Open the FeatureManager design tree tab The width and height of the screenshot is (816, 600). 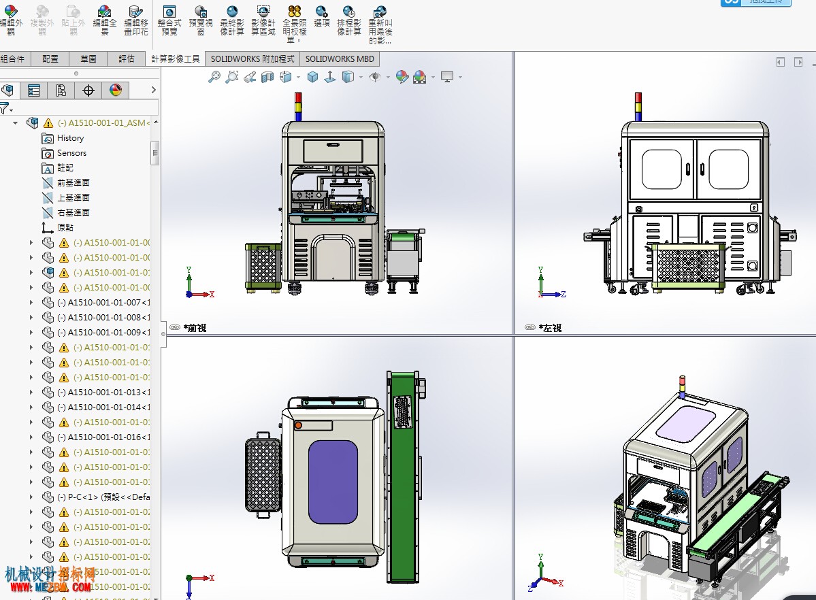click(x=7, y=90)
